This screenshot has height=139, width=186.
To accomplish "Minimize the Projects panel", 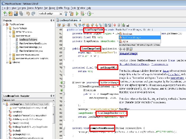I will click(x=51, y=20).
